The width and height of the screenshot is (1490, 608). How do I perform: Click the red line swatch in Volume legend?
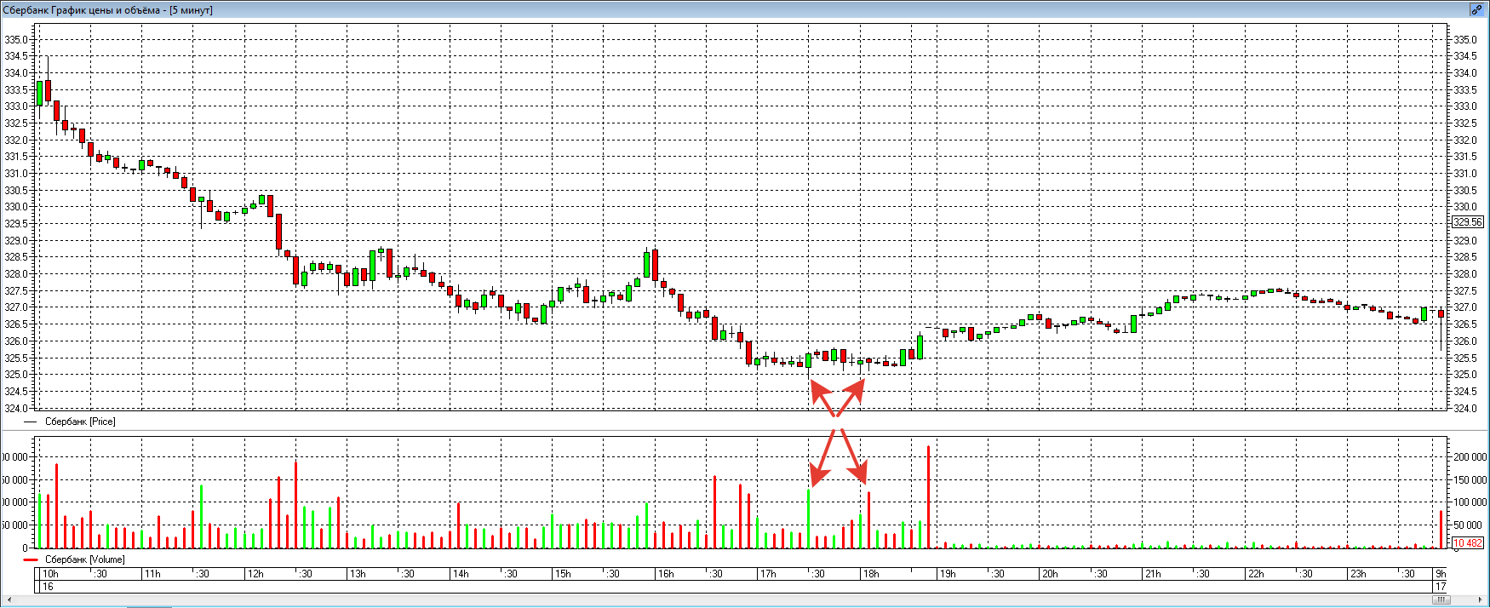pyautogui.click(x=31, y=559)
